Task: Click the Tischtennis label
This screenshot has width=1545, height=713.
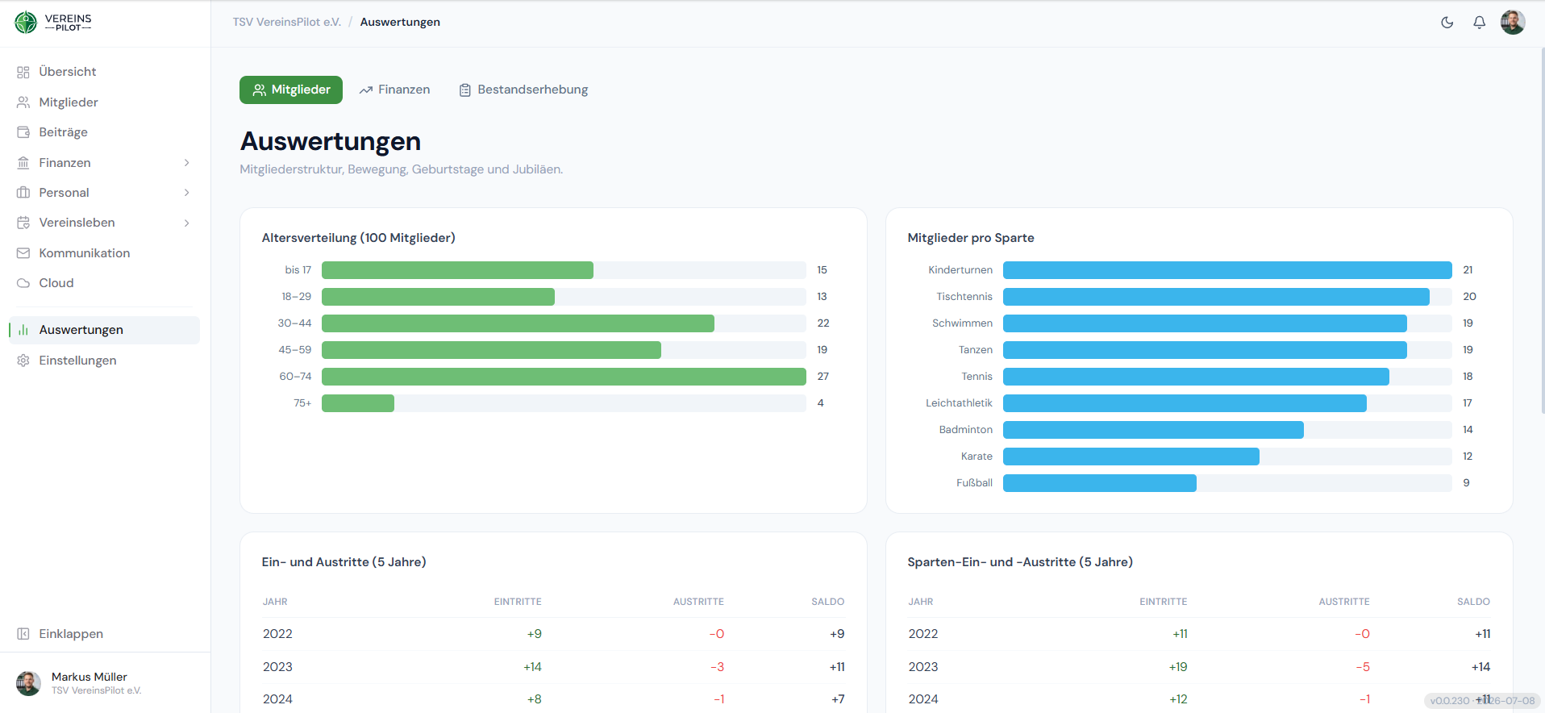Action: pyautogui.click(x=964, y=297)
